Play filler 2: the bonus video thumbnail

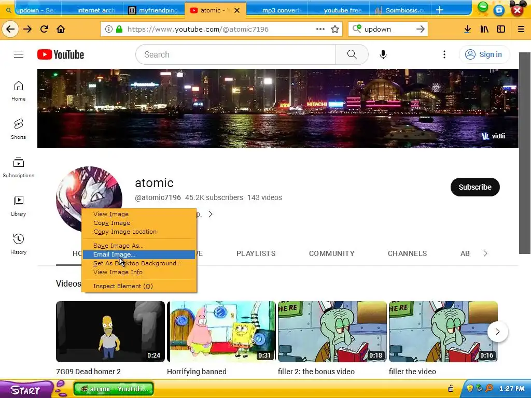point(332,332)
